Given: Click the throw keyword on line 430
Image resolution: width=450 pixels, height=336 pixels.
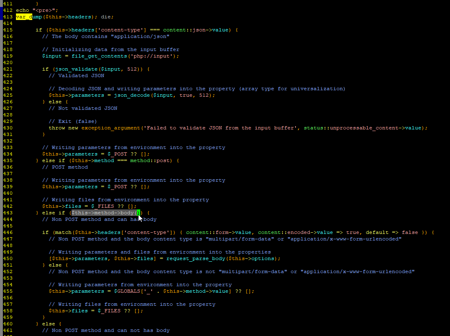Looking at the screenshot, I should point(56,128).
